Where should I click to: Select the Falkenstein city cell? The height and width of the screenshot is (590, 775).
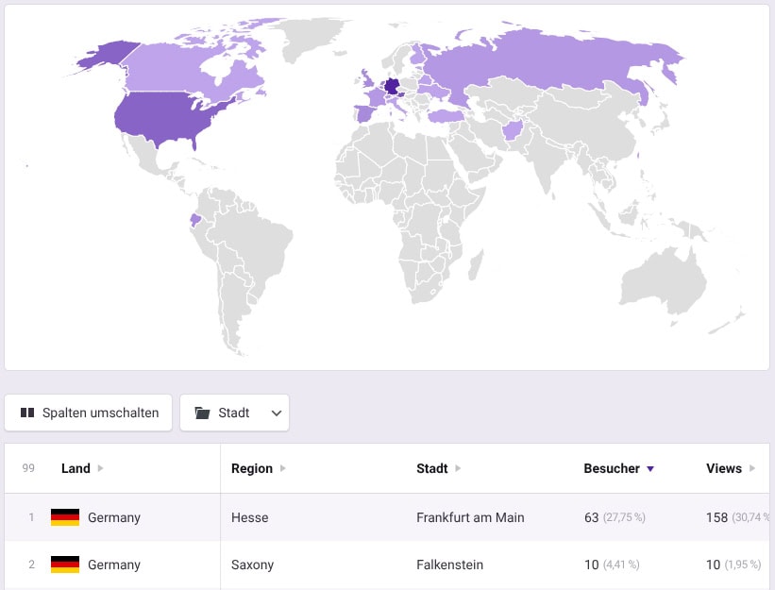(449, 565)
